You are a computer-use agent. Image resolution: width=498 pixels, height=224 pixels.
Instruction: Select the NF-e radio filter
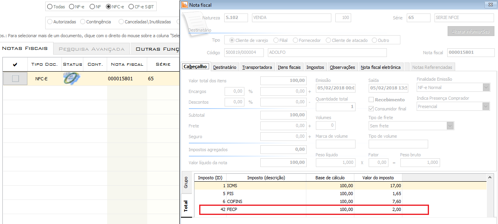tap(71, 7)
